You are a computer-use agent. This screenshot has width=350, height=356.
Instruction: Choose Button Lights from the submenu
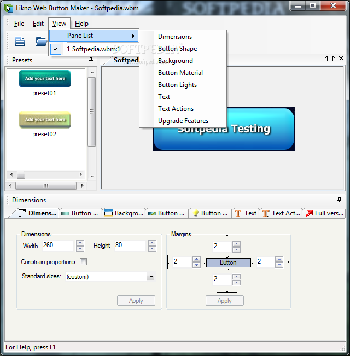(x=177, y=85)
